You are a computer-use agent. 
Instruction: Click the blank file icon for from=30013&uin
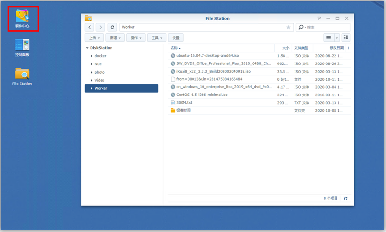(x=173, y=79)
